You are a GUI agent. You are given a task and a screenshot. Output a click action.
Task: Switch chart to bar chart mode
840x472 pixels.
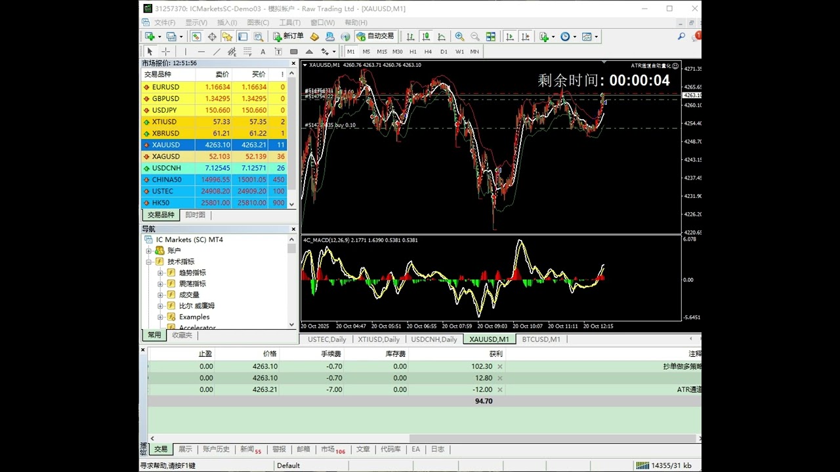pos(411,37)
